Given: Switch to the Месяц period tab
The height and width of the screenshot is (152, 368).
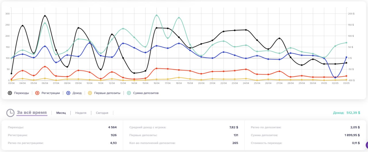Looking at the screenshot, I should click(61, 113).
